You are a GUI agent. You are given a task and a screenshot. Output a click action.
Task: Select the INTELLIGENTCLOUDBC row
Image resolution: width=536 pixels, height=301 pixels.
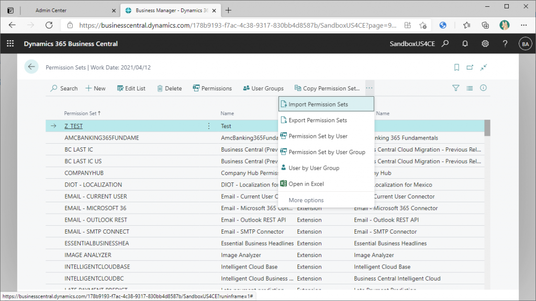click(x=265, y=279)
